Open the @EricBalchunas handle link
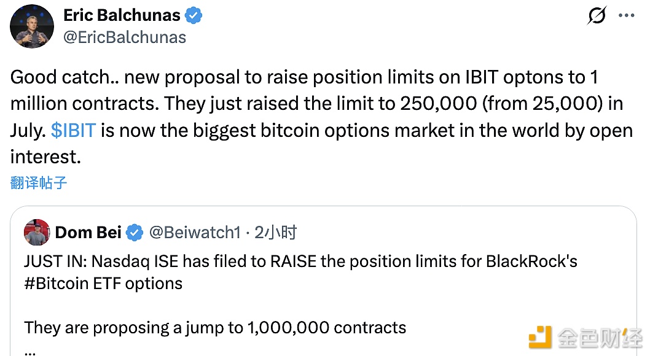The height and width of the screenshot is (356, 650). [125, 37]
